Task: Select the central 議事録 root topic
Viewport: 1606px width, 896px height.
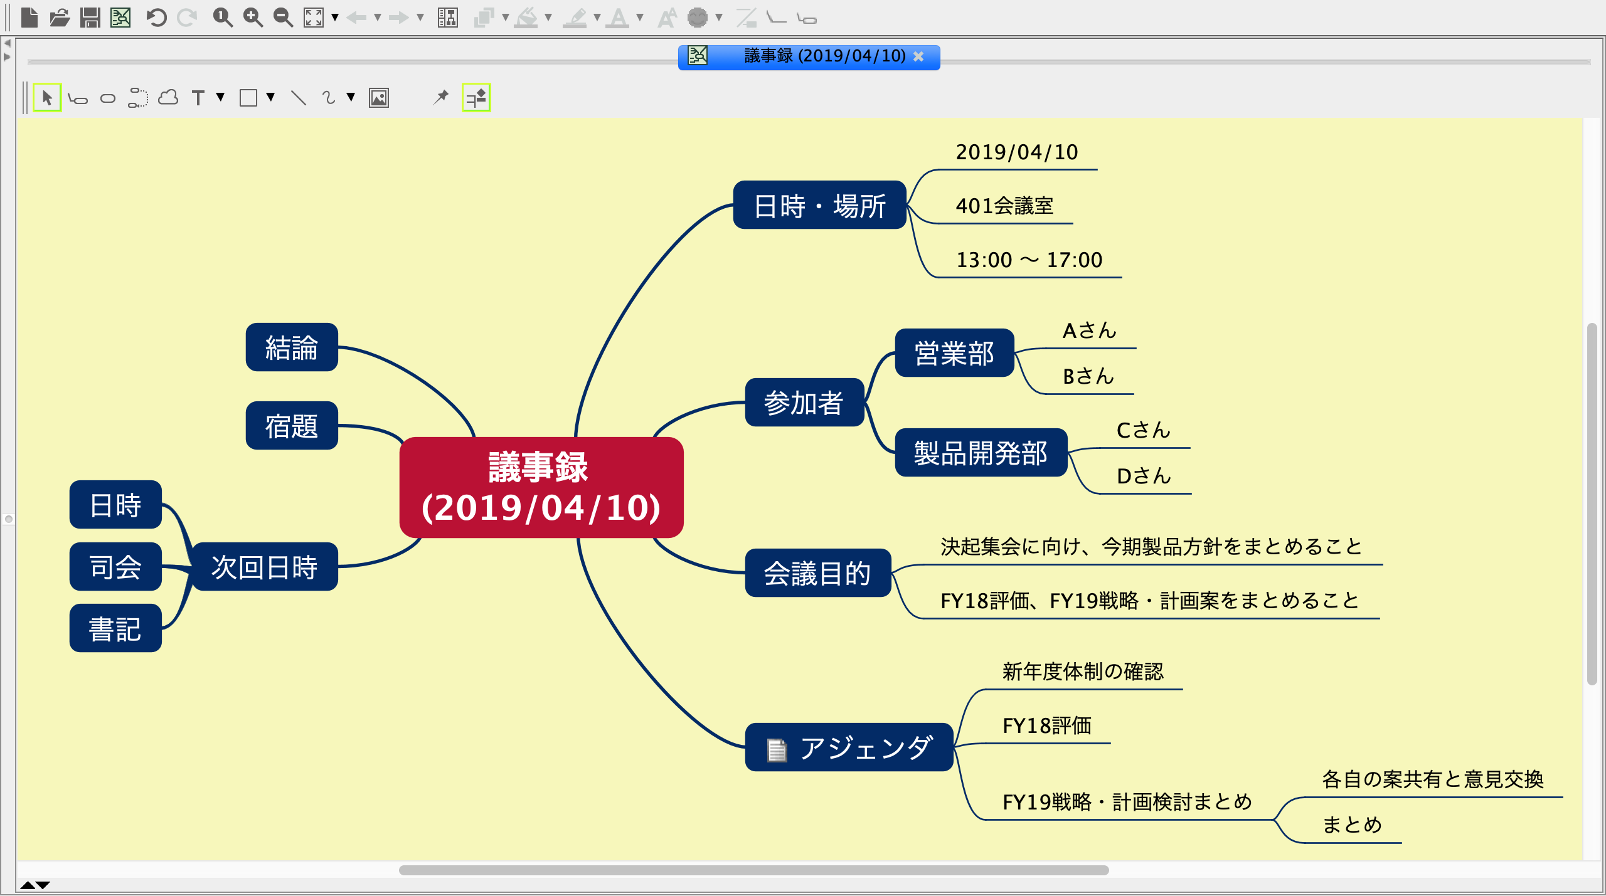Action: coord(541,487)
